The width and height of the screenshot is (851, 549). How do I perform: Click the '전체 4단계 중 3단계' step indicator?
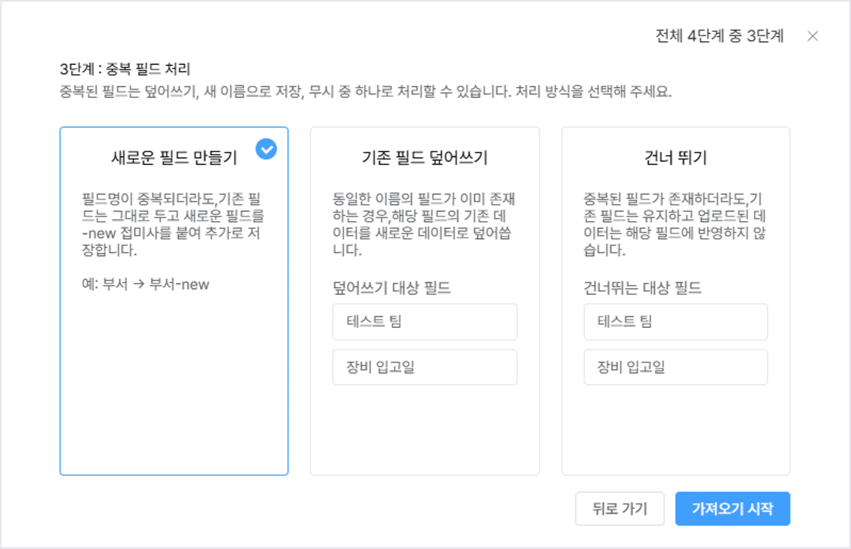tap(719, 36)
